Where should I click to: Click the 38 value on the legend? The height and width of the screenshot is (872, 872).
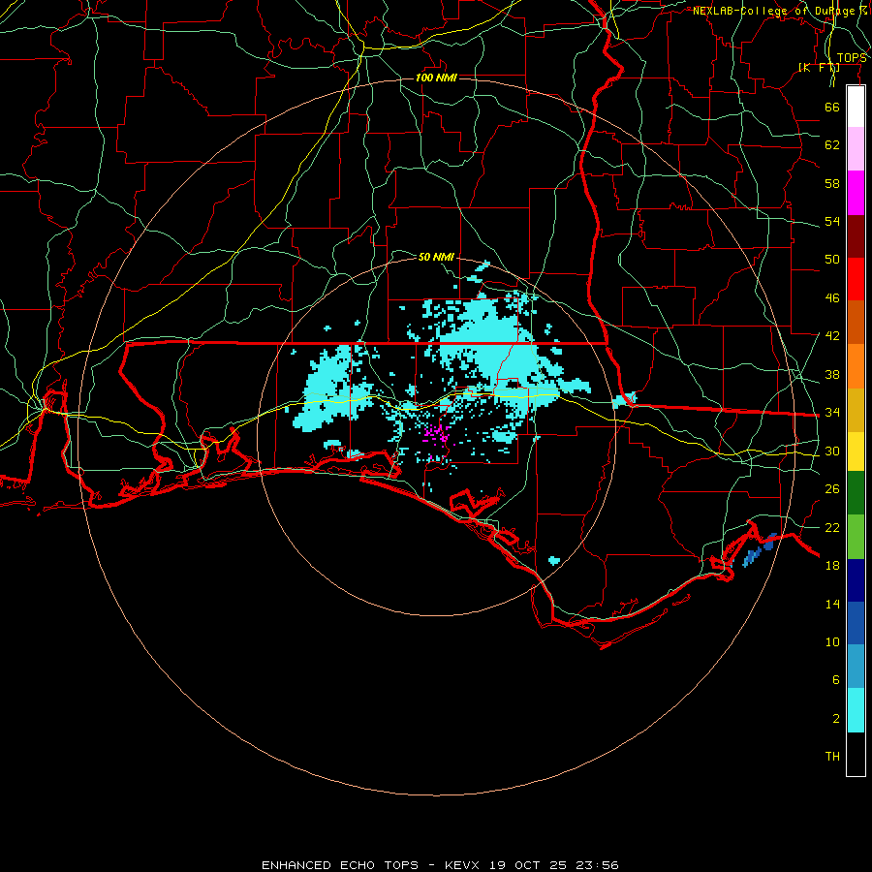click(832, 374)
